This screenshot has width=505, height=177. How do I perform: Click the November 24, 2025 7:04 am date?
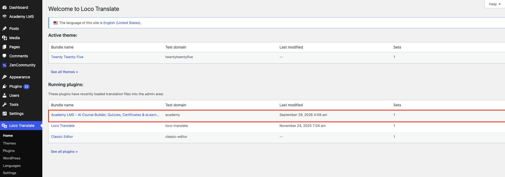(302, 126)
